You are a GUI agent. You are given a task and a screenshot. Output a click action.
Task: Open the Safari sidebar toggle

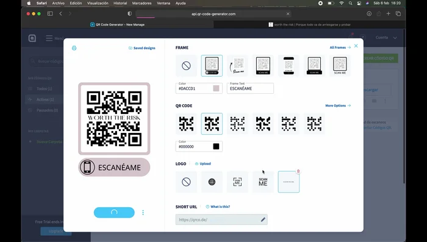coord(50,13)
